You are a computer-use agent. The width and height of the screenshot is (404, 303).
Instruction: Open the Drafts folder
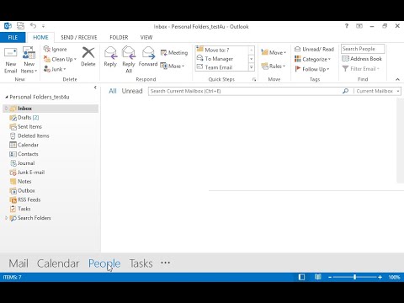[24, 118]
